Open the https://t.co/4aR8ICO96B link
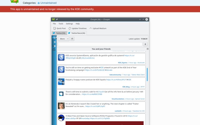The height and width of the screenshot is (125, 200). pyautogui.click(x=92, y=94)
